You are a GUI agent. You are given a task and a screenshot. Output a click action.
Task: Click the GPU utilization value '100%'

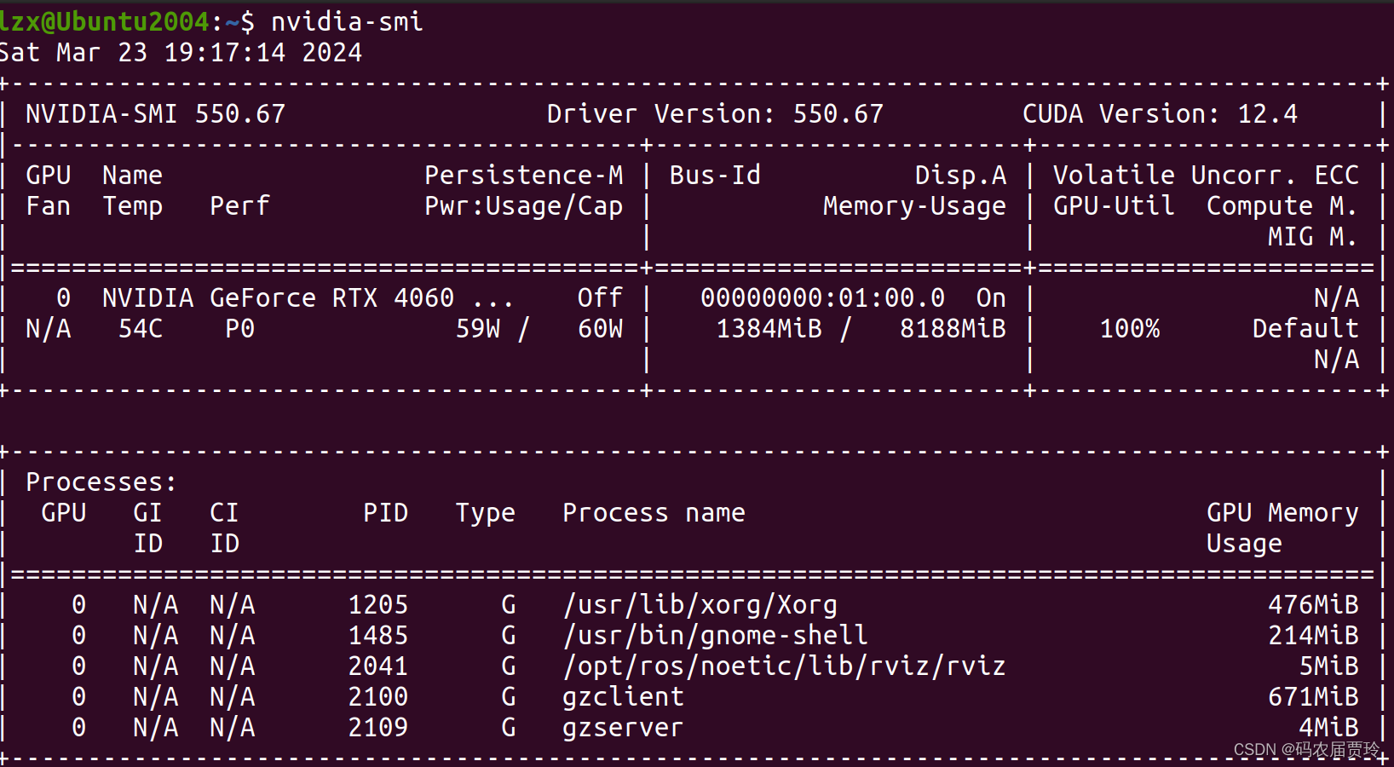[x=1130, y=329]
